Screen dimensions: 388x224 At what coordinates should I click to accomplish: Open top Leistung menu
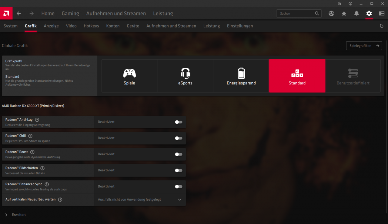point(163,13)
